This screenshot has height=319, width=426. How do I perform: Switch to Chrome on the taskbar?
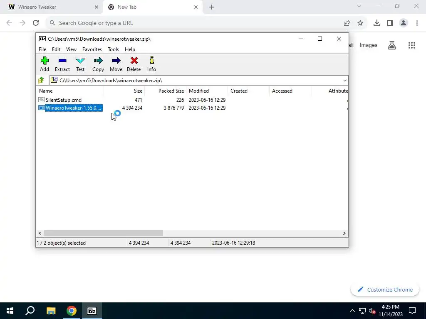pyautogui.click(x=72, y=311)
